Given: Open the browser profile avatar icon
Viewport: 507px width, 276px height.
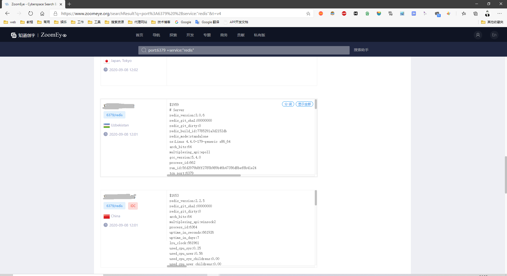Looking at the screenshot, I should 487,13.
